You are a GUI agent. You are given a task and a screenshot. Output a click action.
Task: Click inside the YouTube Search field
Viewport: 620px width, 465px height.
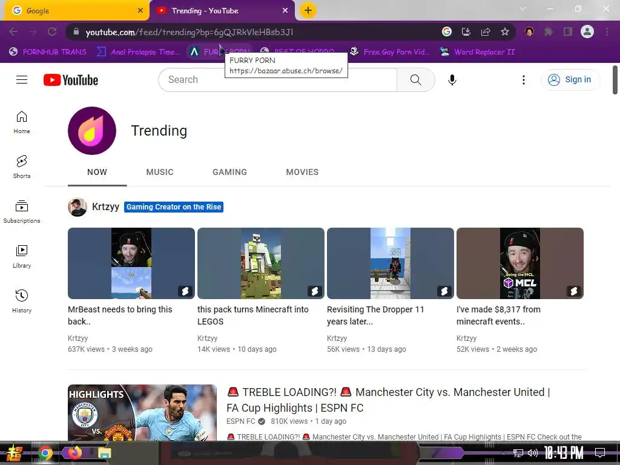click(x=277, y=80)
